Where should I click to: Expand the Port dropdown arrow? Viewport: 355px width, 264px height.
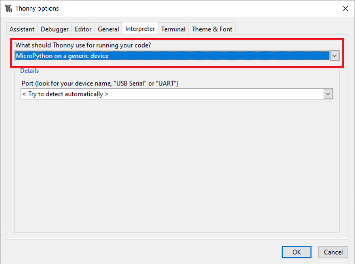tap(328, 94)
